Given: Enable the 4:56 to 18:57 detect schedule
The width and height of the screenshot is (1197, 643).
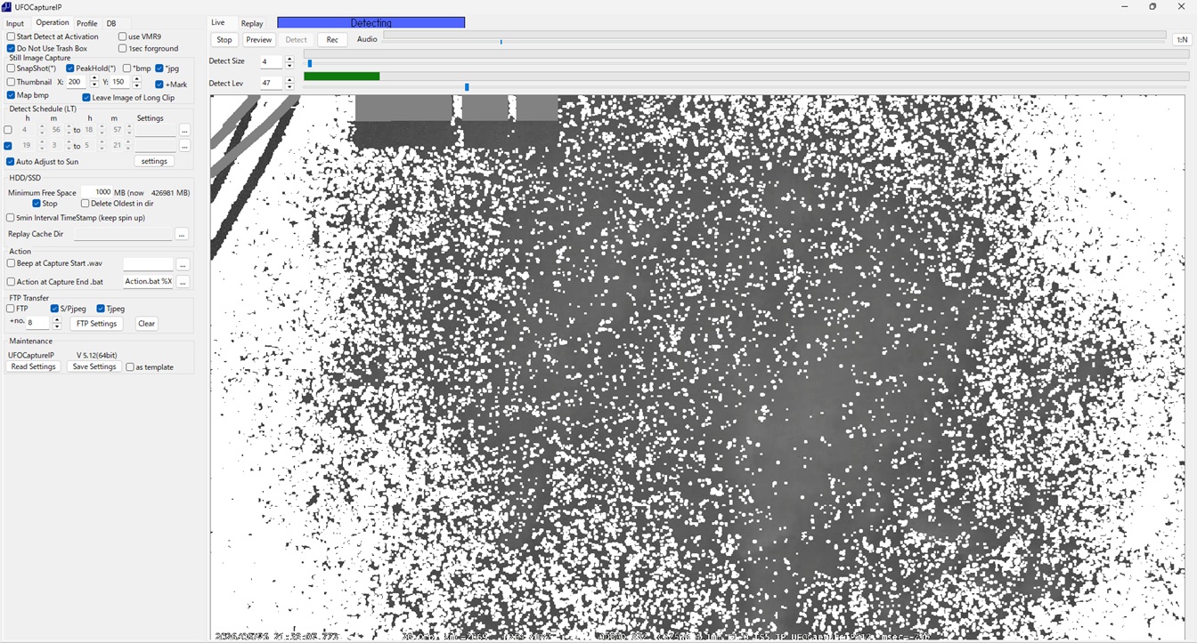Looking at the screenshot, I should pos(8,130).
